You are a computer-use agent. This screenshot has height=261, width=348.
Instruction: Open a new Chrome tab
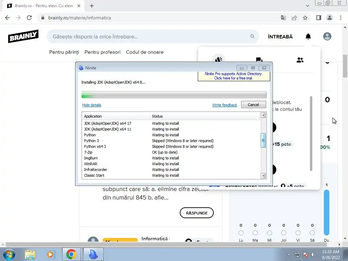pos(92,6)
